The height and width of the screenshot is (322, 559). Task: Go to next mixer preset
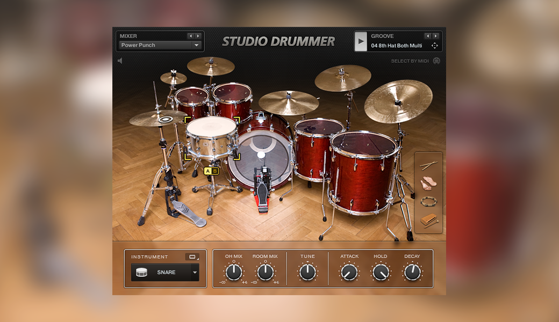(x=198, y=36)
